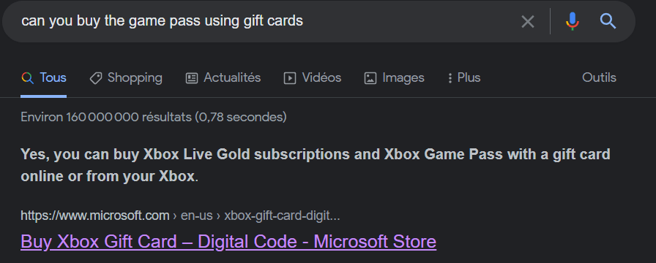Show the Images results tab
Viewport: 656px width, 263px height.
pos(403,77)
